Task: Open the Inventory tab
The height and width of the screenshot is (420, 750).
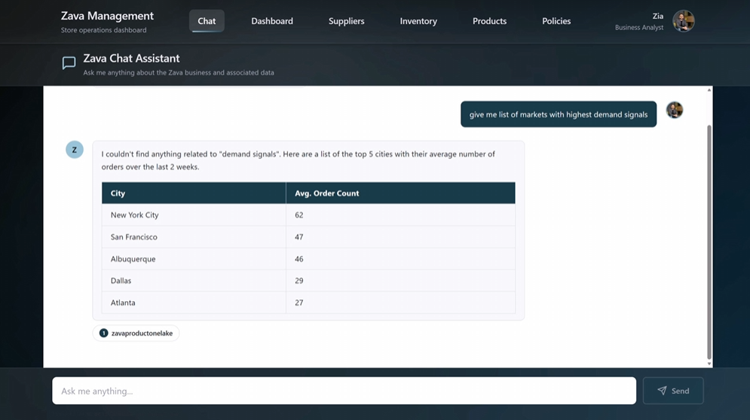Action: pyautogui.click(x=418, y=21)
